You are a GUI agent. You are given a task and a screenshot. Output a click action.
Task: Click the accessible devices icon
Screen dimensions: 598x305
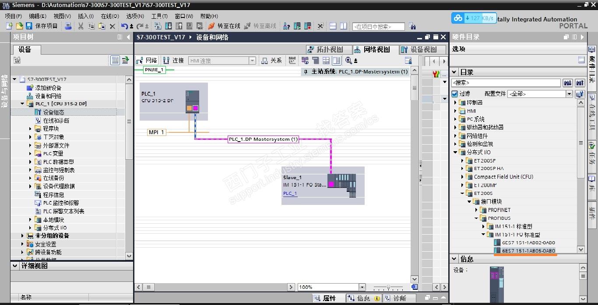(286, 26)
